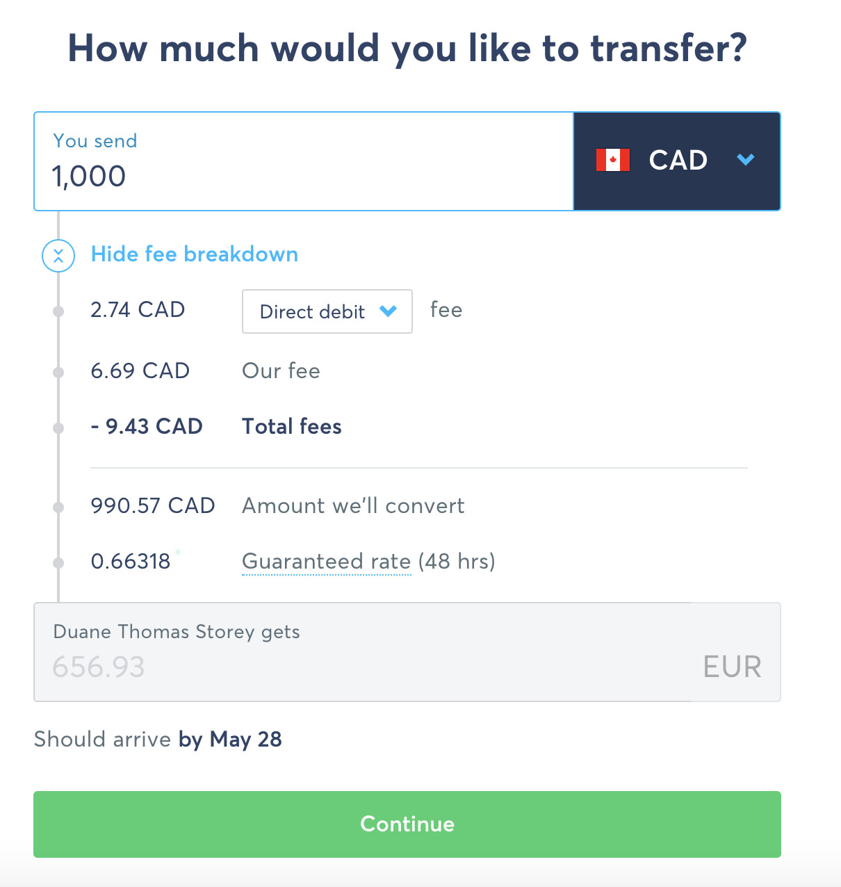Click the Amount we'll convert label
Screen dimensions: 841x887
(x=353, y=505)
